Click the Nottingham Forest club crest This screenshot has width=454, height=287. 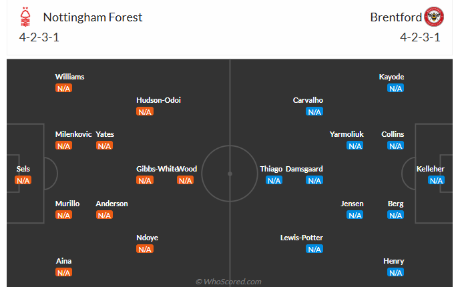(x=25, y=17)
